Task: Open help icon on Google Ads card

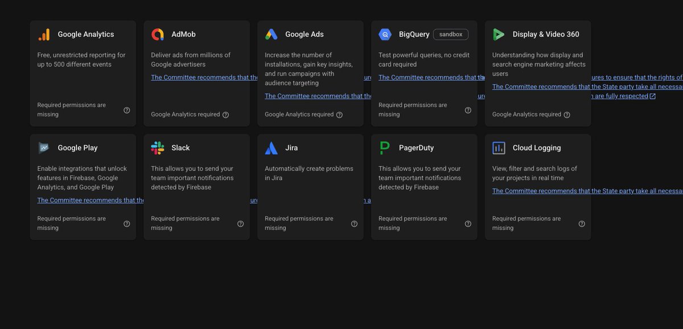Action: (340, 115)
